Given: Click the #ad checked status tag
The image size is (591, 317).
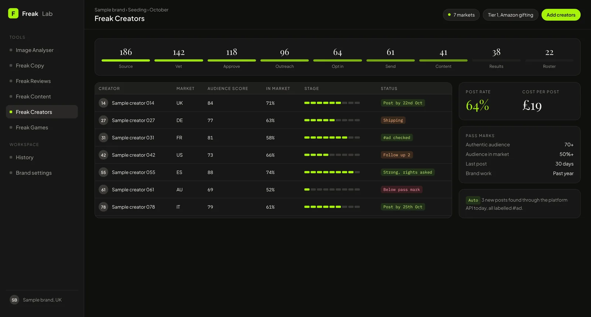Looking at the screenshot, I should pos(397,137).
